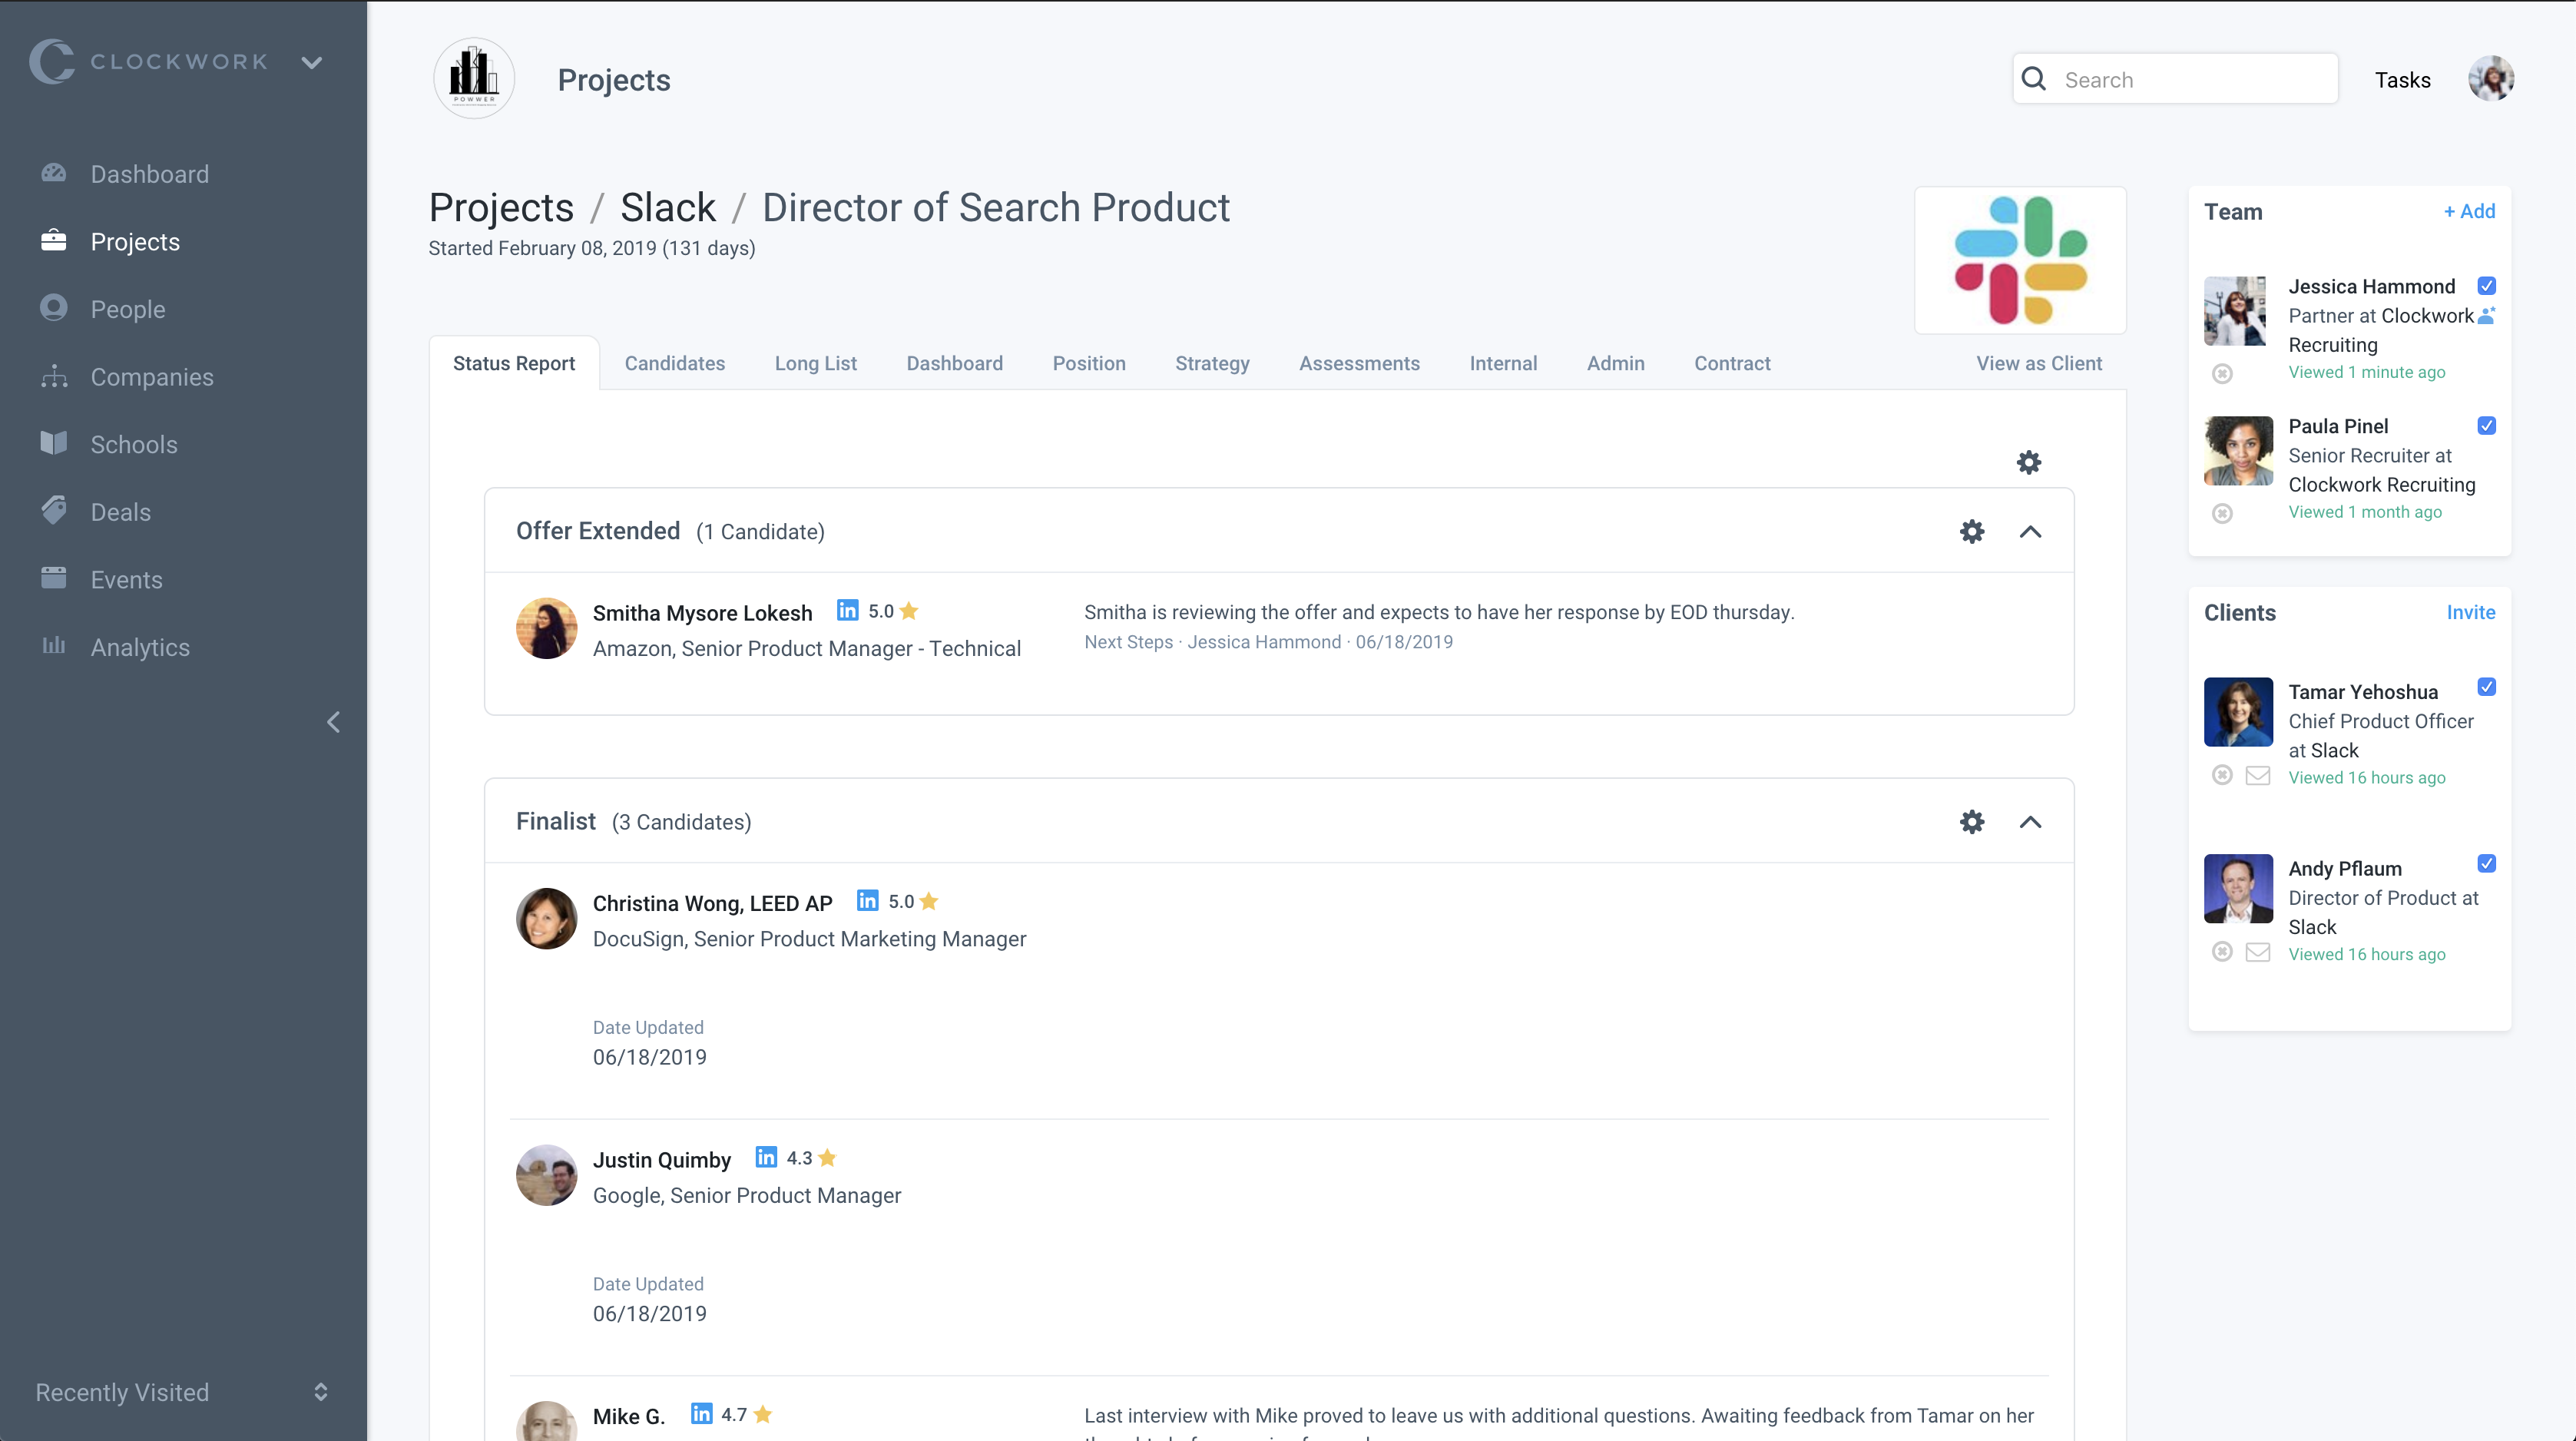Image resolution: width=2576 pixels, height=1441 pixels.
Task: Click View as Client link
Action: tap(2039, 363)
